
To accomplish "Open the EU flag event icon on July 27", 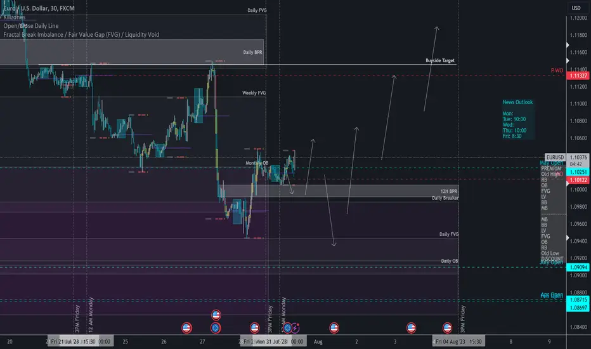I will pos(216,328).
